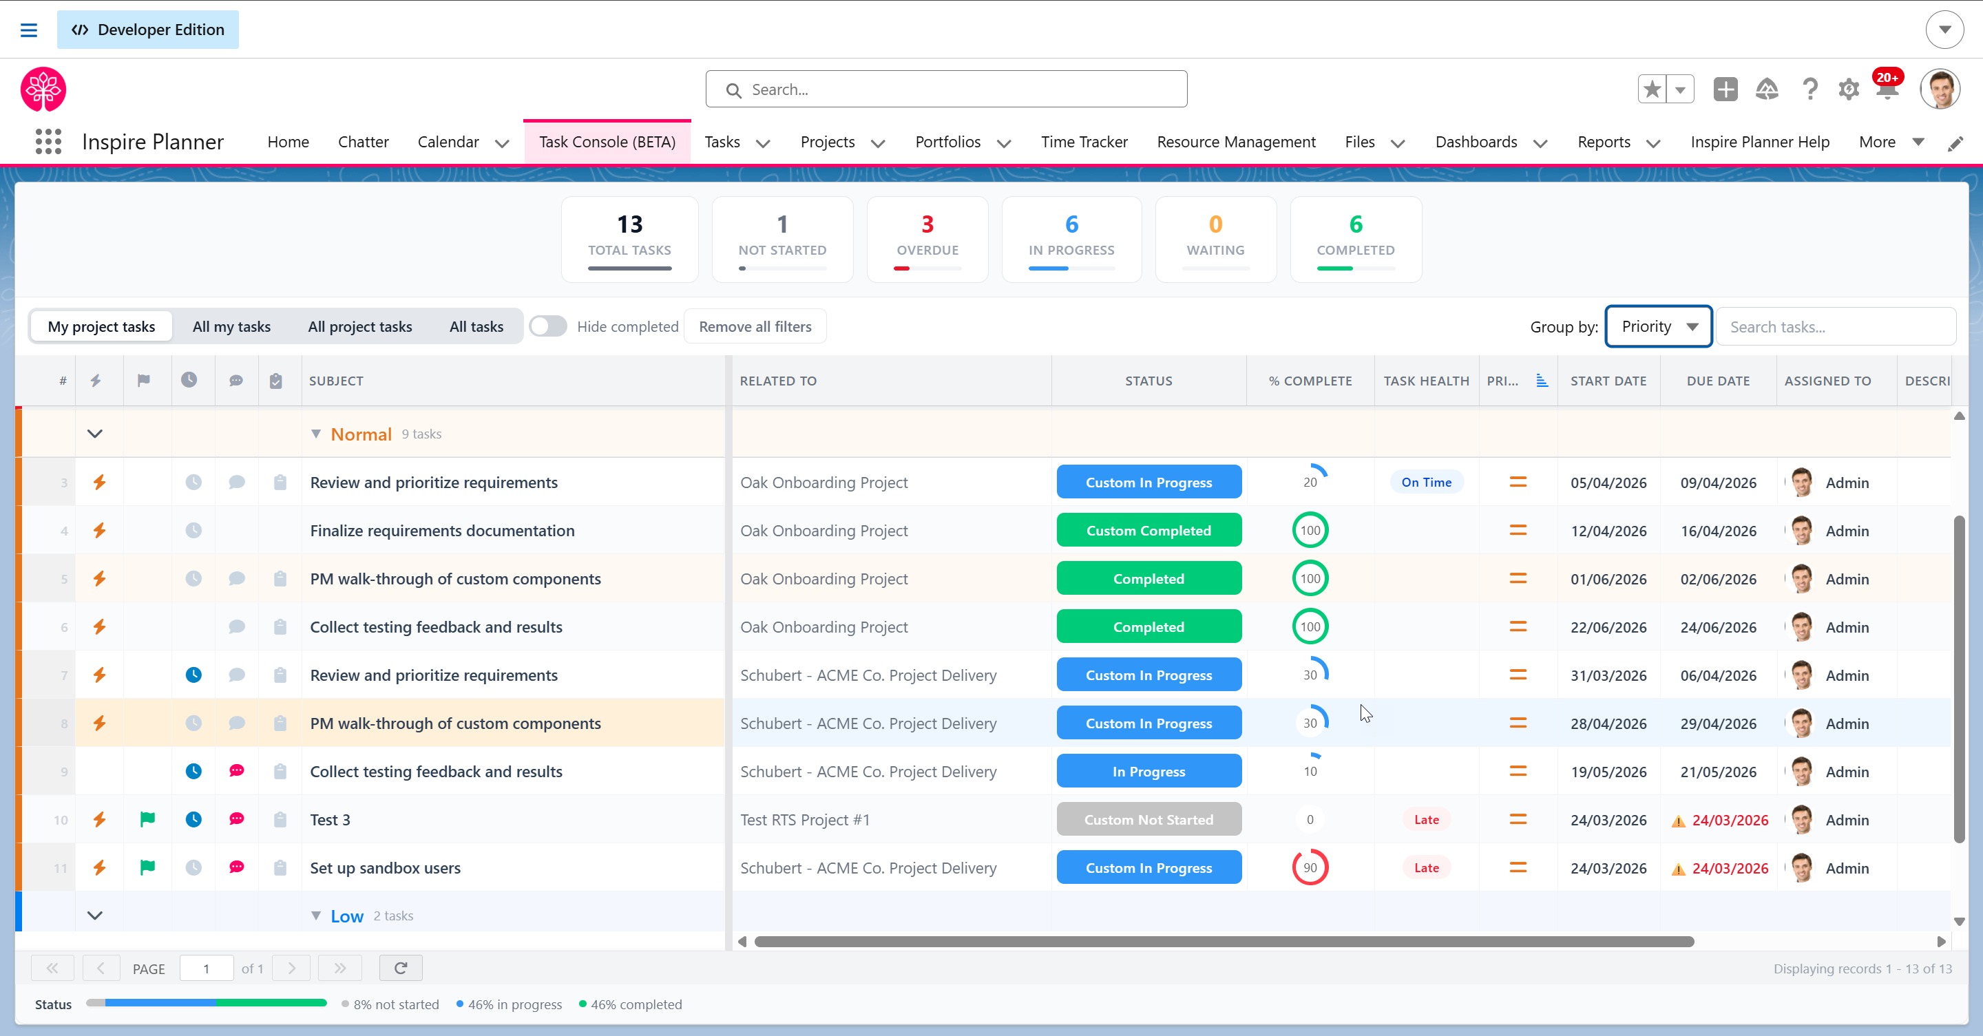
Task: Go to next page arrow in pager
Action: tap(291, 967)
